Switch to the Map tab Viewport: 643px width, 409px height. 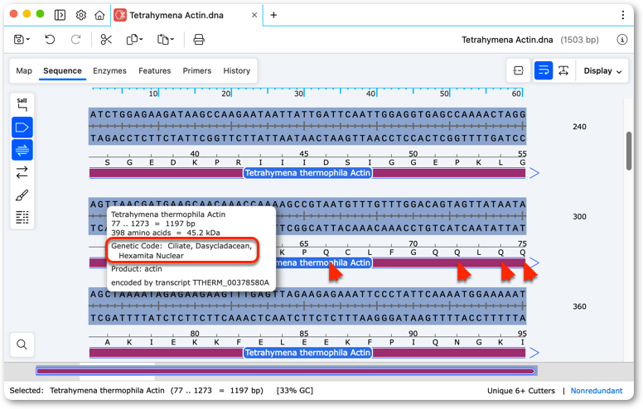[x=24, y=71]
